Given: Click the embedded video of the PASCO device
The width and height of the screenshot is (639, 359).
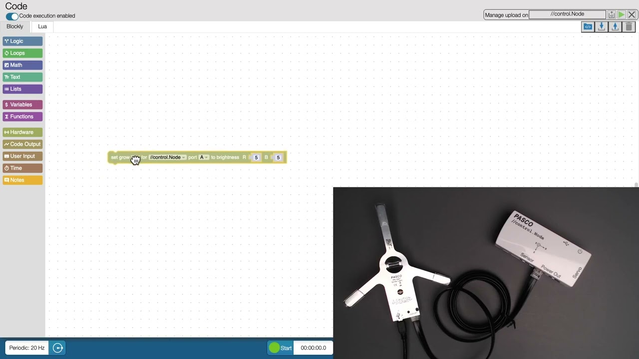Looking at the screenshot, I should tap(486, 273).
